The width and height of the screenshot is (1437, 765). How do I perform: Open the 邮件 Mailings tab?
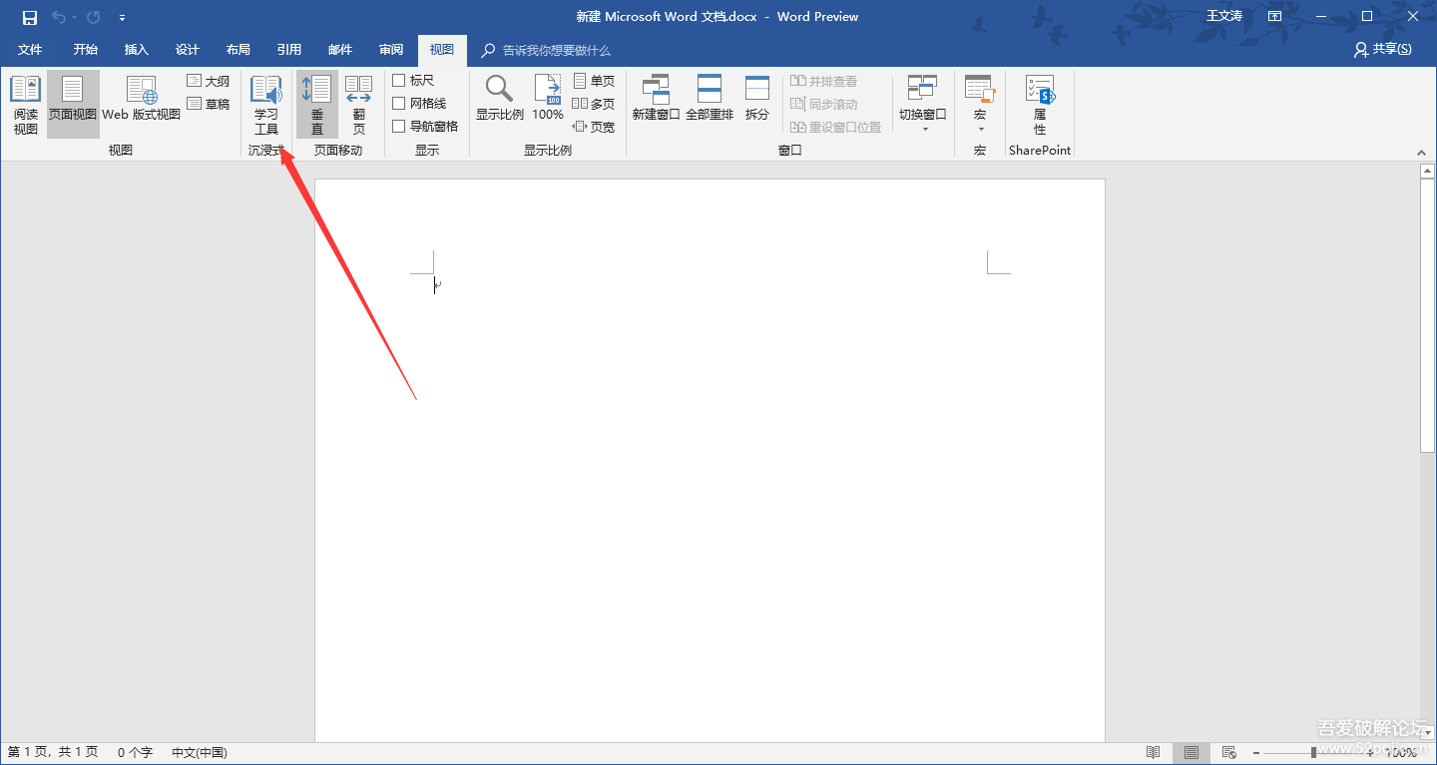340,50
